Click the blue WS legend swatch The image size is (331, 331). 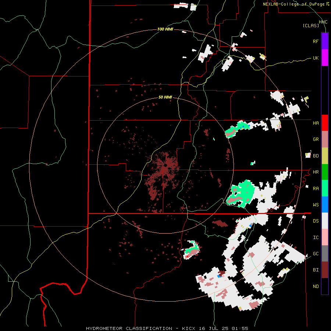pos(325,204)
